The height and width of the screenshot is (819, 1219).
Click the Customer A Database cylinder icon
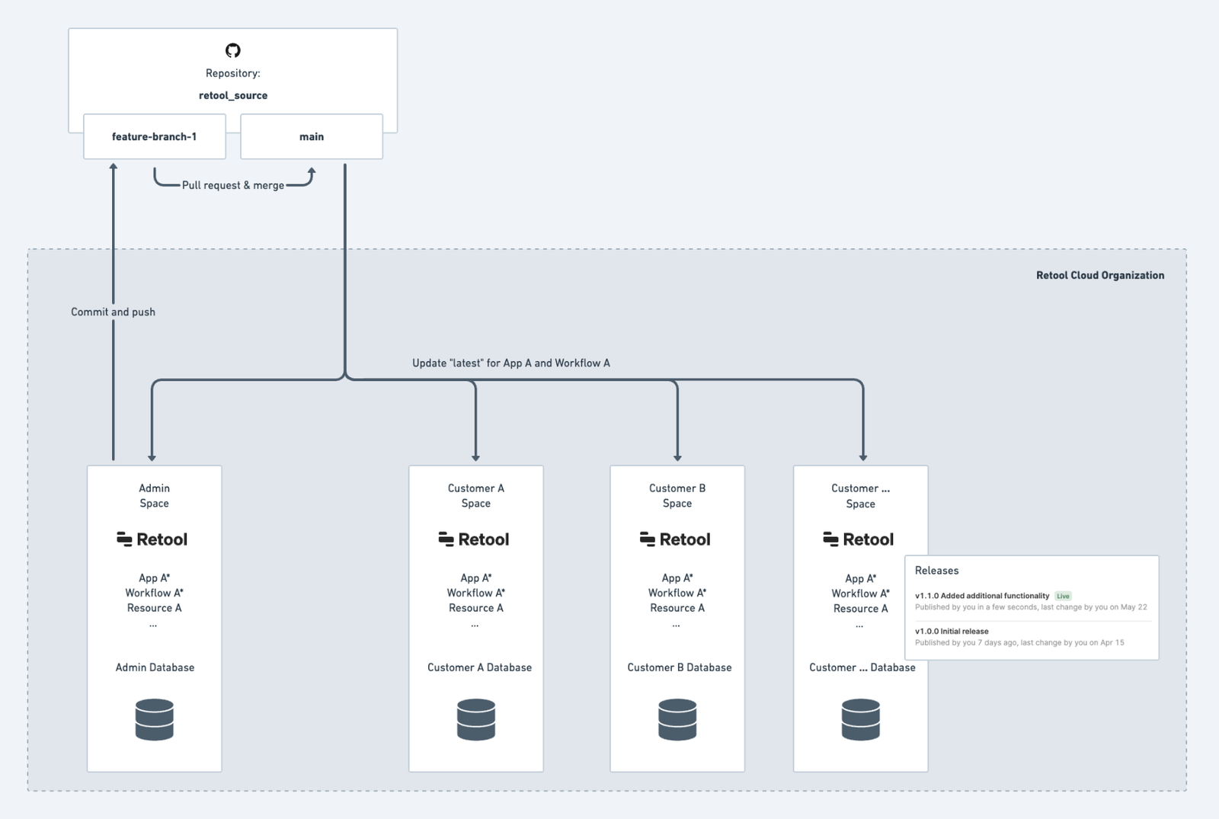(x=476, y=719)
